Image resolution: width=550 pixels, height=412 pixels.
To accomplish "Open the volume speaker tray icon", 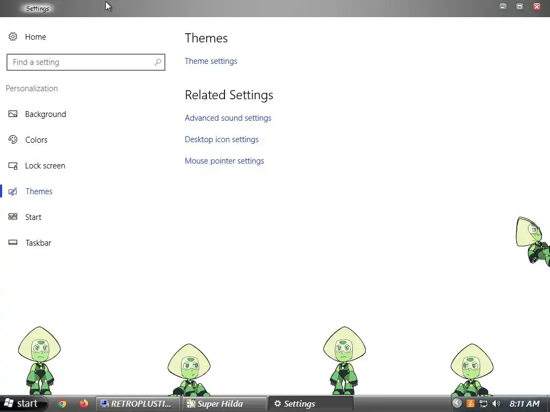I will [496, 403].
